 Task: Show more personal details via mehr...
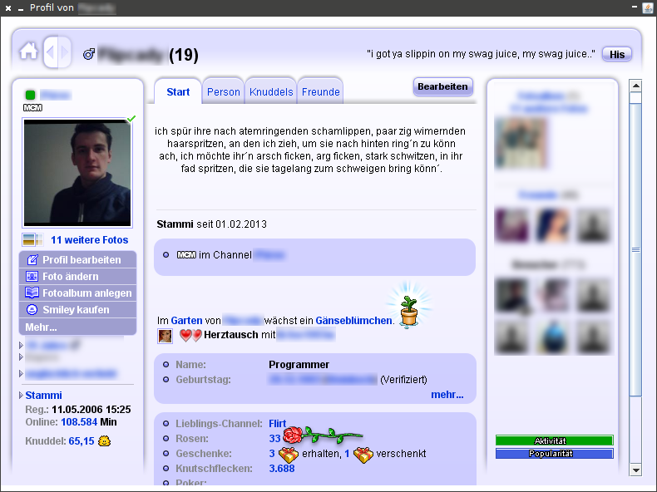pyautogui.click(x=447, y=395)
